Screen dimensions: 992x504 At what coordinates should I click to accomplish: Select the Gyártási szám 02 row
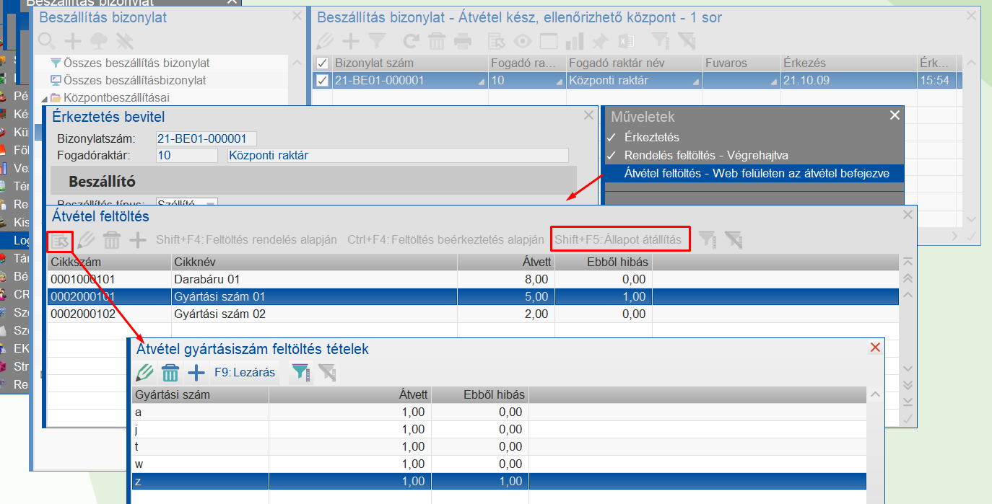(x=473, y=314)
